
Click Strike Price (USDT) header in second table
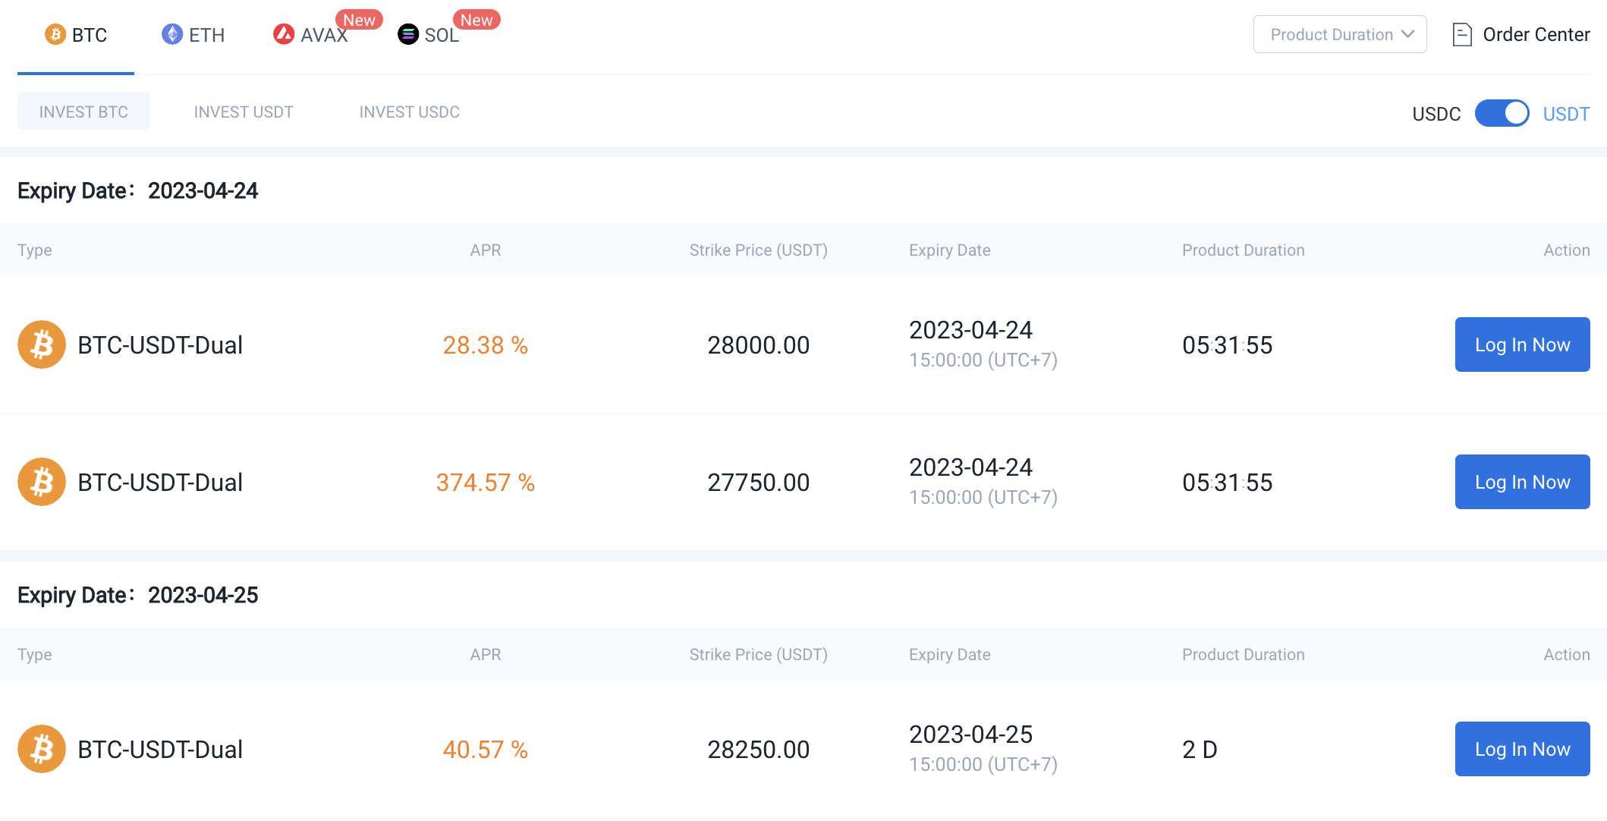[x=759, y=654]
